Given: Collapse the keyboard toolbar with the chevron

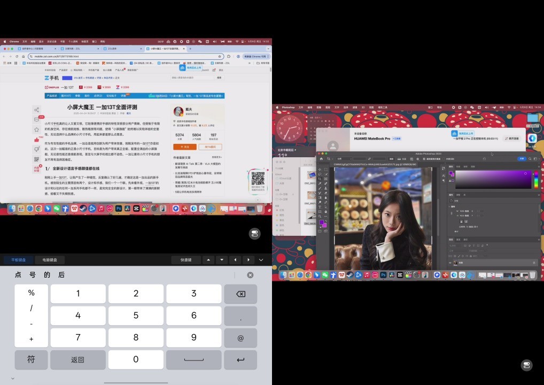Looking at the screenshot, I should point(261,260).
